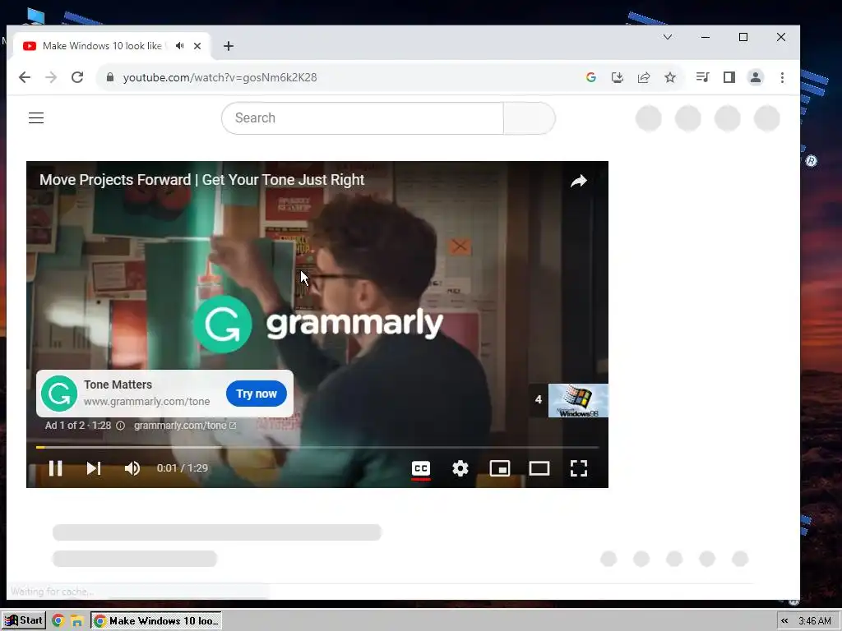Screen dimensions: 842x631
Task: Toggle closed captions CC button
Action: coord(421,468)
